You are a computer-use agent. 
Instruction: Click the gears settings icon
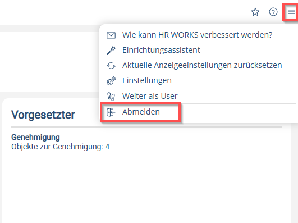pyautogui.click(x=111, y=81)
